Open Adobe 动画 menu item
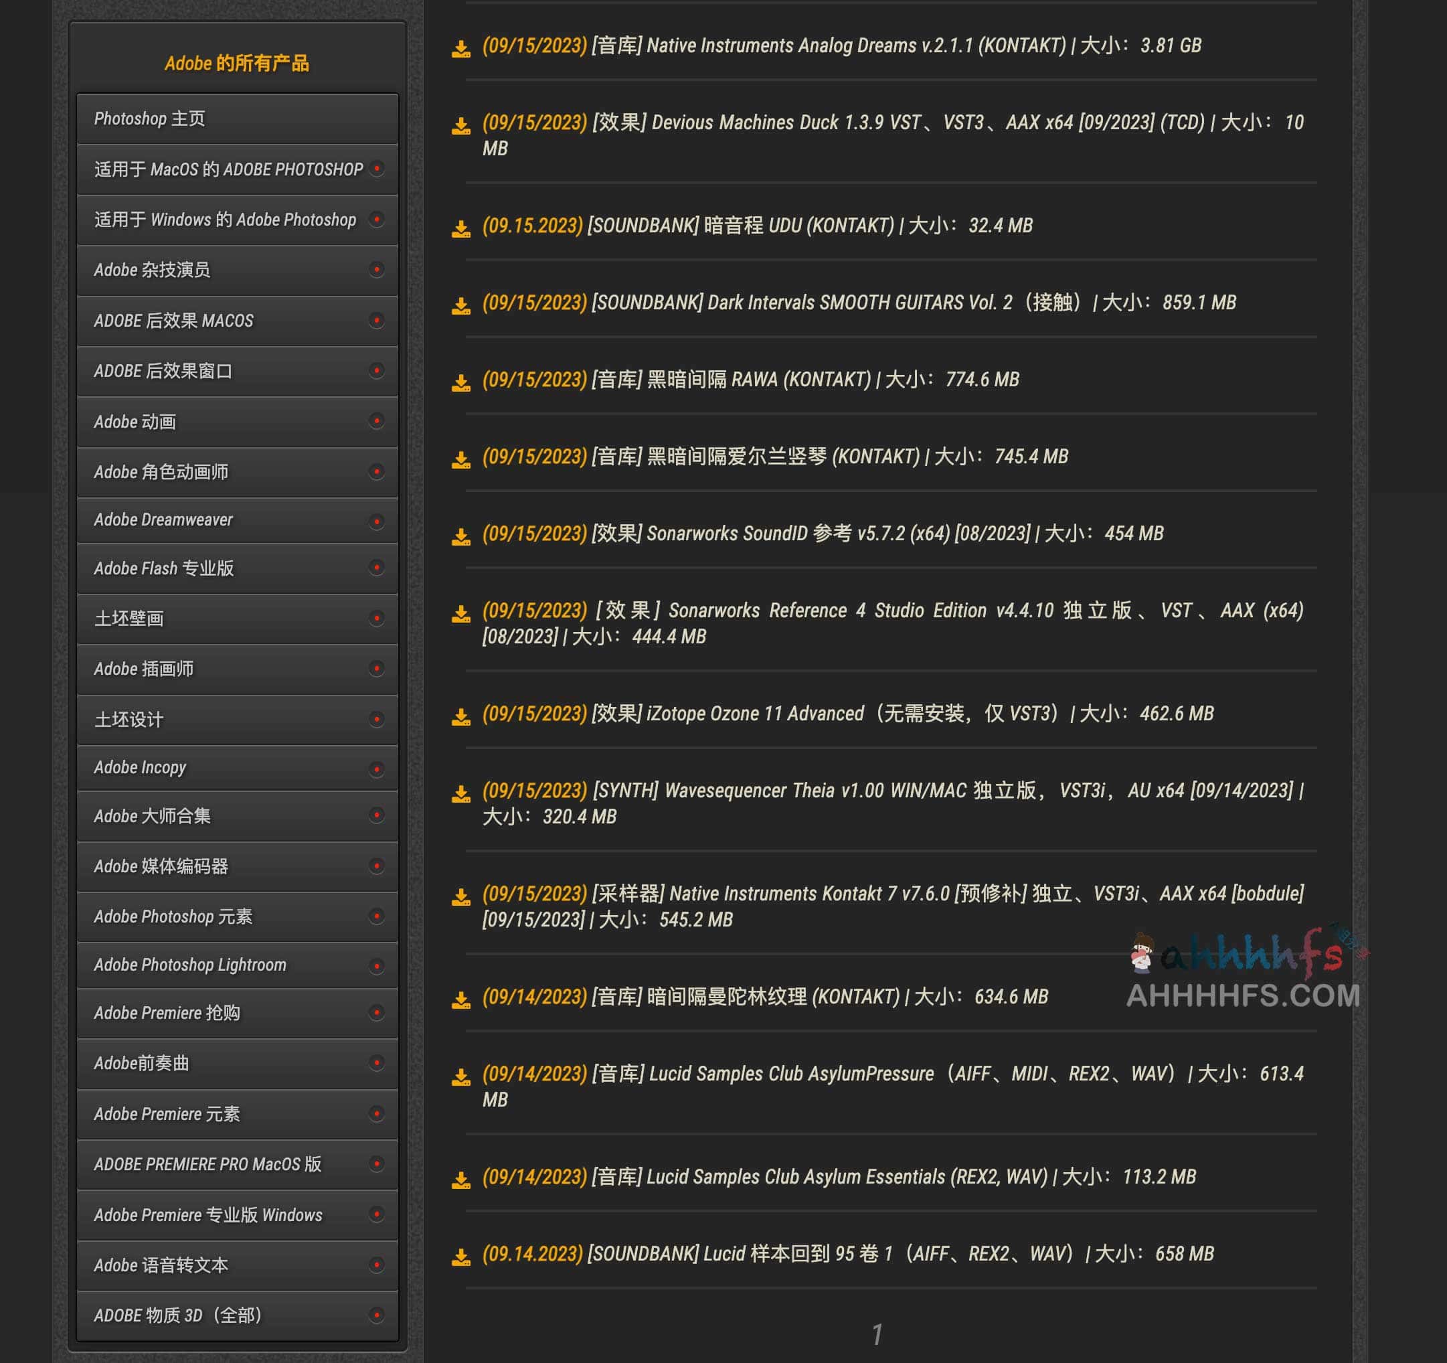 click(x=238, y=422)
